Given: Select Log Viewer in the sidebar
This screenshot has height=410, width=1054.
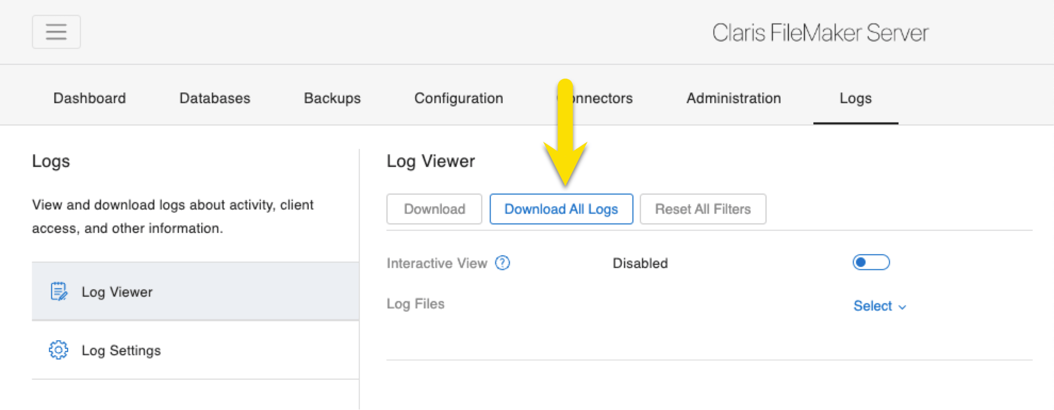Looking at the screenshot, I should pos(195,291).
